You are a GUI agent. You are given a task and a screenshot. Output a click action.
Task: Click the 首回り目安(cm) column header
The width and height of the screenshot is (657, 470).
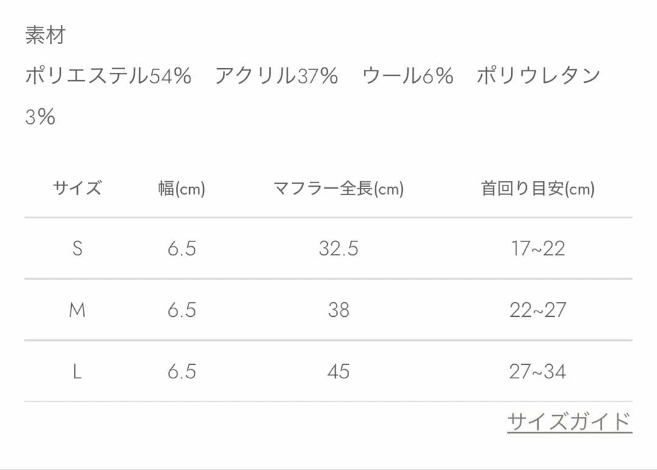(538, 188)
